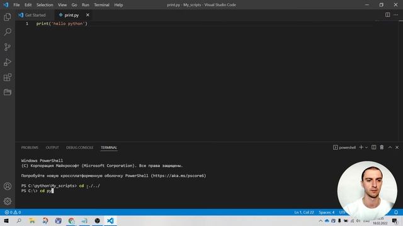Open Windows taskbar search
Viewport: 403px width, 226px height.
19,220
